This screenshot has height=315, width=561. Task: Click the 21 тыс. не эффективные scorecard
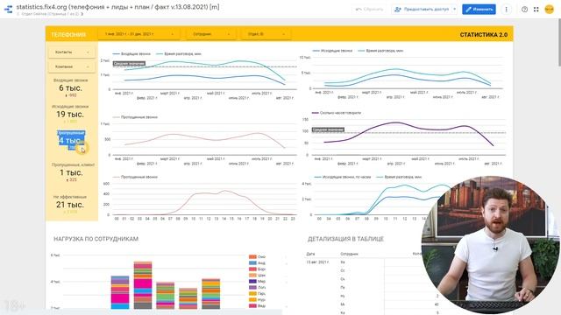click(70, 205)
